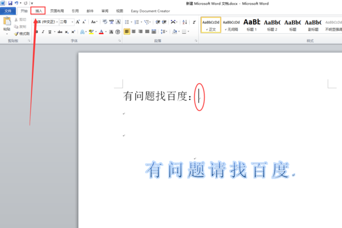Viewport: 342px width, 228px height.
Task: Apply Character Shading gray A icon
Action: click(111, 32)
